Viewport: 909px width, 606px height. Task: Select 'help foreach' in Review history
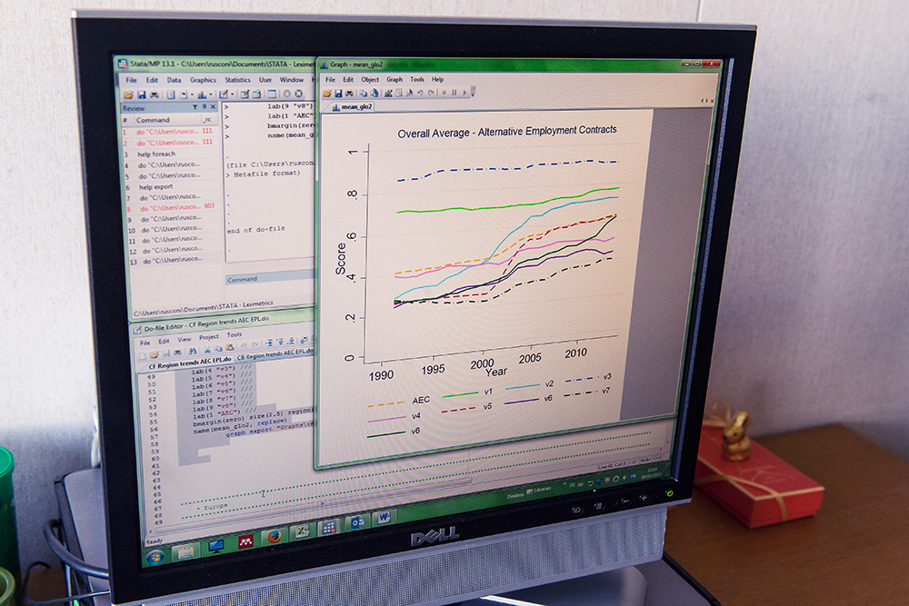156,154
